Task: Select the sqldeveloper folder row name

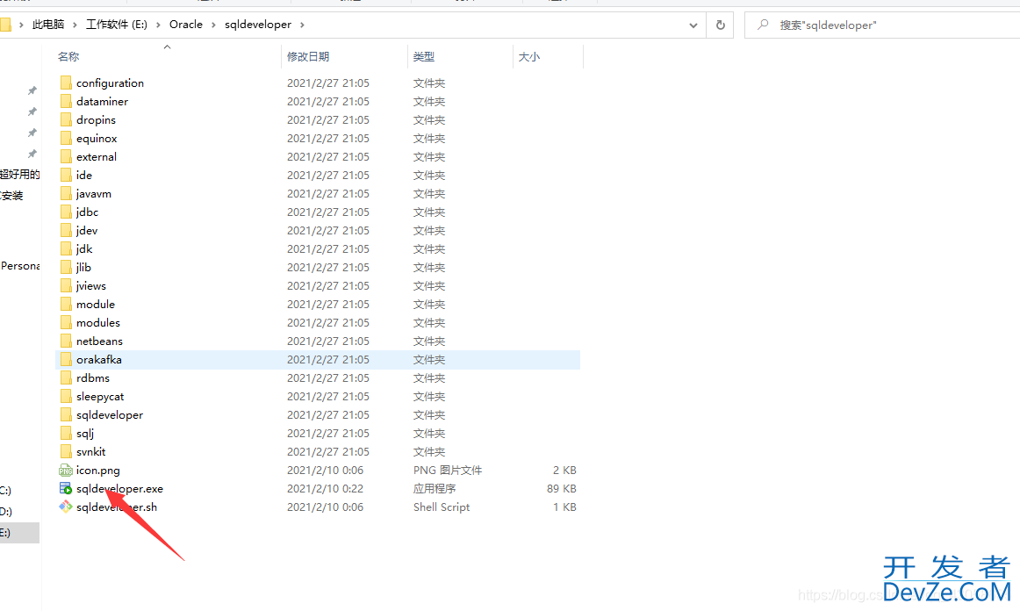Action: [x=109, y=414]
